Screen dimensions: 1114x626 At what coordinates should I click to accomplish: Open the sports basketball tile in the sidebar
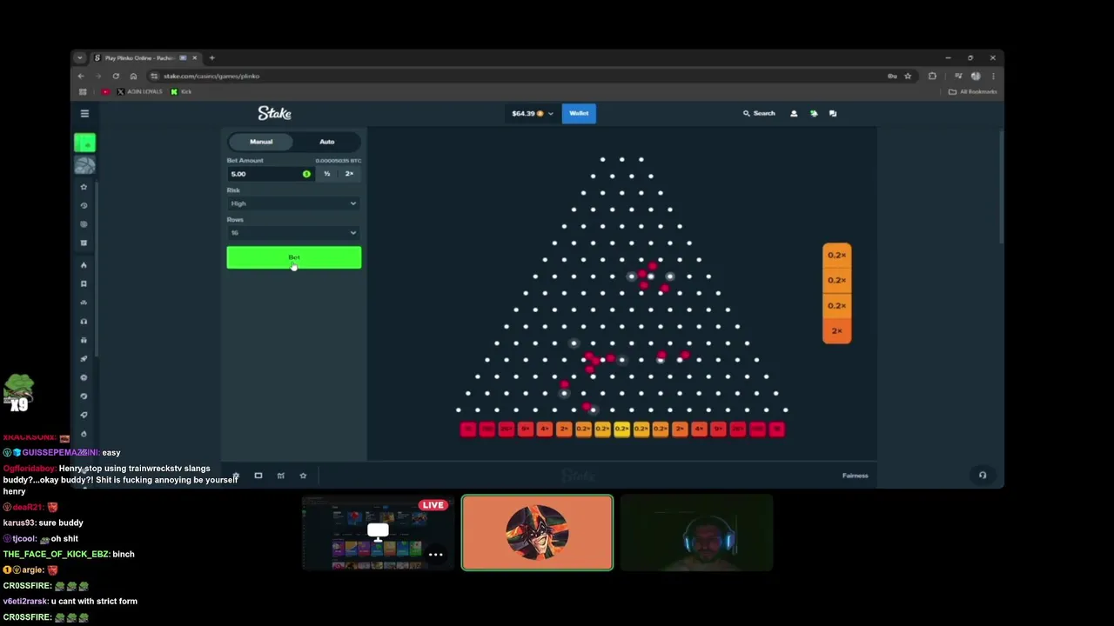coord(84,165)
